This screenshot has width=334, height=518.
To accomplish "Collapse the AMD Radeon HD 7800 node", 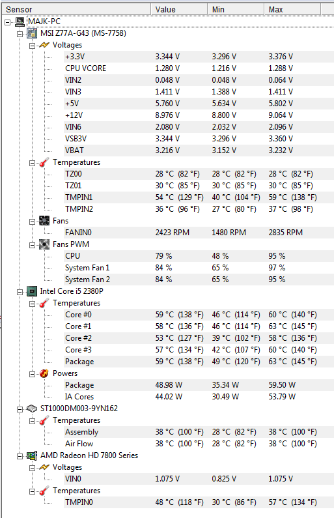I will coord(20,456).
